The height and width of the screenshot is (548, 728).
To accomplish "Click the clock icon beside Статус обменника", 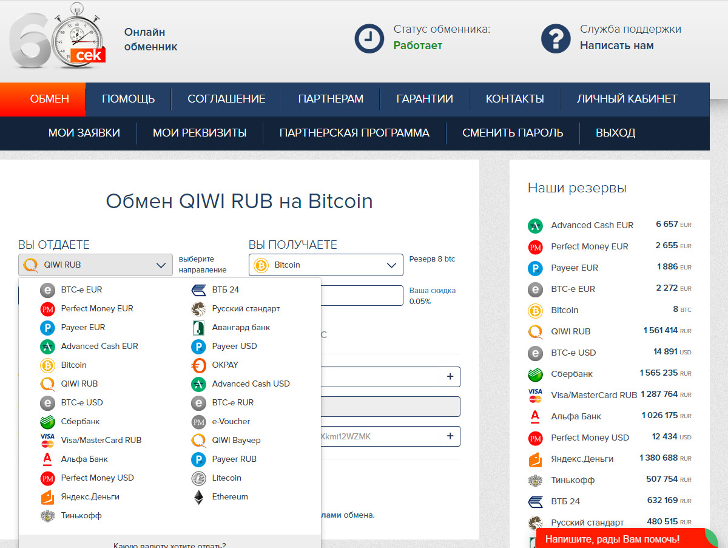I will 369,38.
